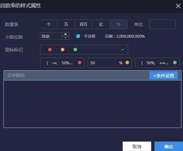Click the 数量级 label
Viewport: 183px width, 151px height.
(12, 24)
